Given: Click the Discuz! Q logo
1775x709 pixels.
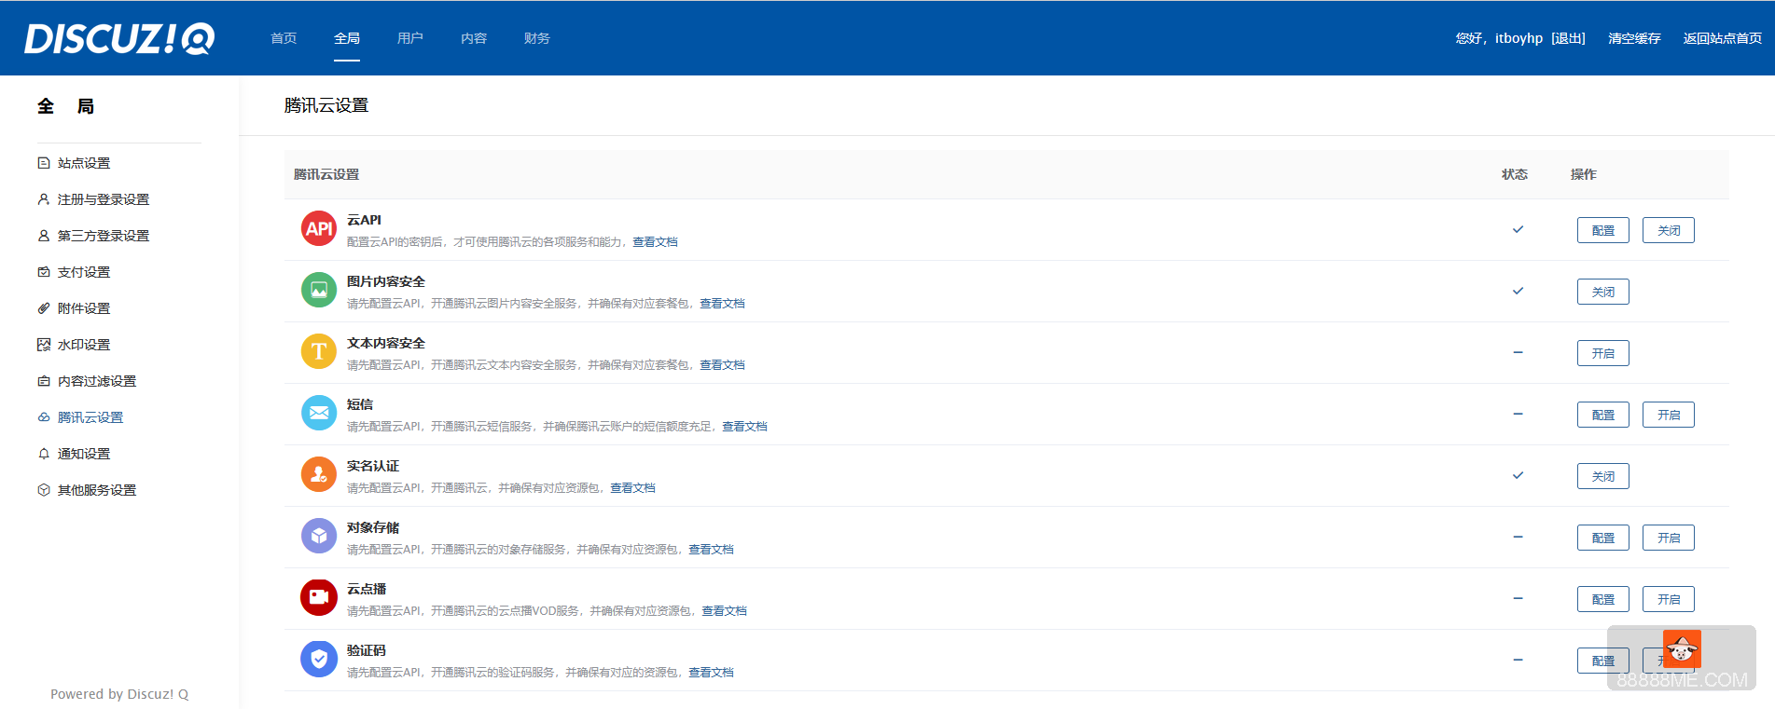Looking at the screenshot, I should coord(119,38).
